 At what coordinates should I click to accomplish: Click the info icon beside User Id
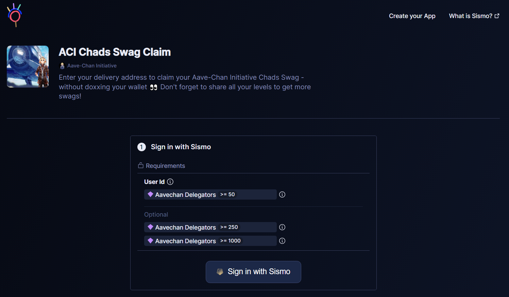pyautogui.click(x=170, y=182)
